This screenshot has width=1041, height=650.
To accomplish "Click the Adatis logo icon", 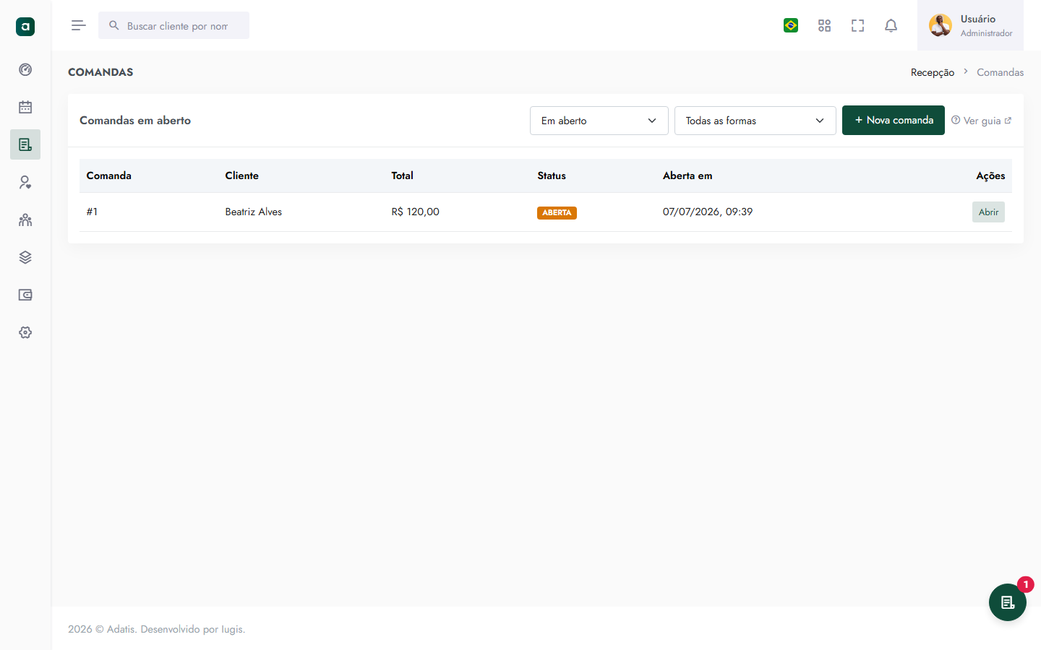I will click(x=25, y=27).
